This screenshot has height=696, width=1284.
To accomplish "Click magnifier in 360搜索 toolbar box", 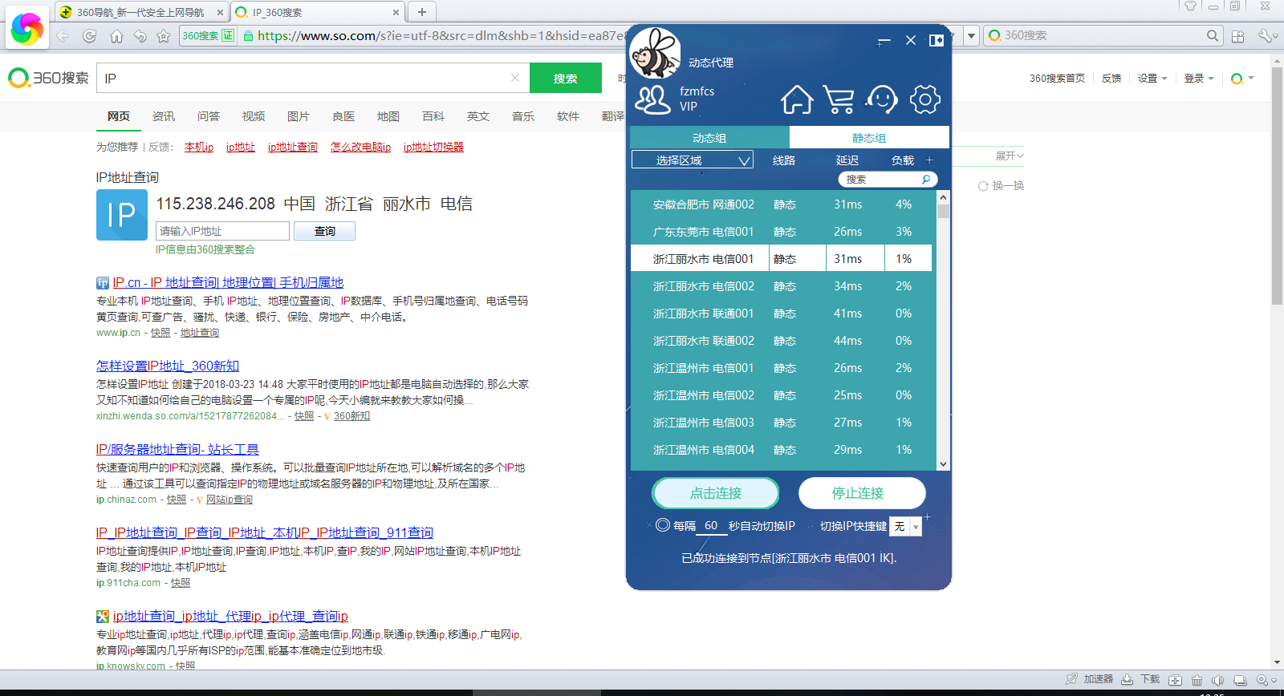I will tap(1213, 35).
